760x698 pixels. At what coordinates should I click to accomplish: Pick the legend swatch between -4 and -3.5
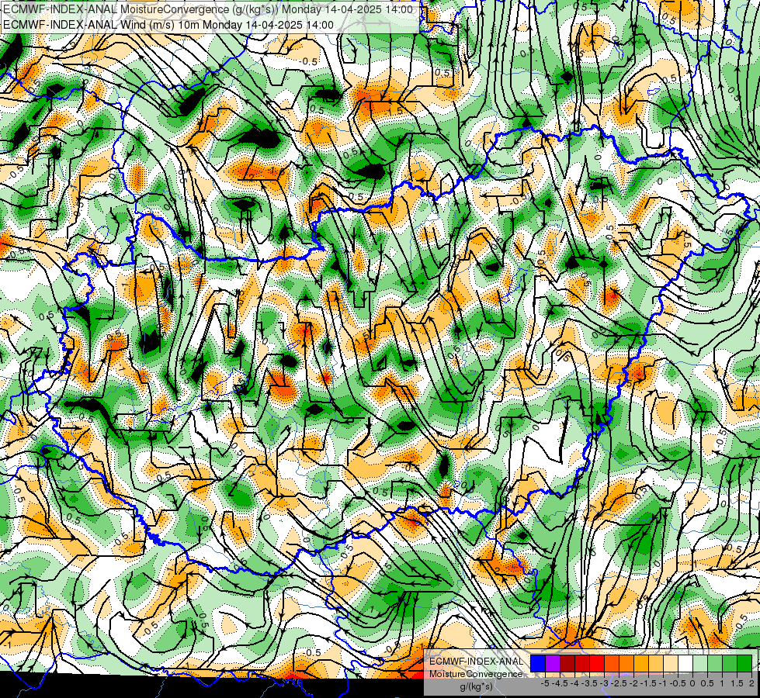(582, 663)
